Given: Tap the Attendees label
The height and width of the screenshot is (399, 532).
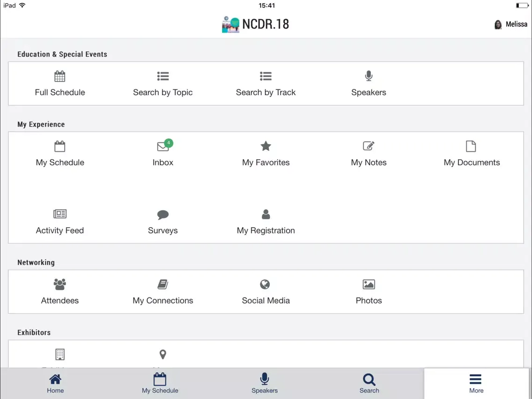Looking at the screenshot, I should pos(60,301).
